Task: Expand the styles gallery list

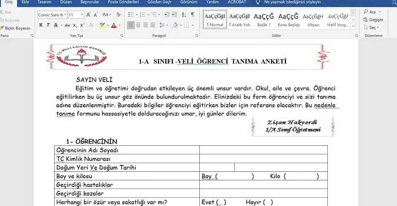Action: point(353,26)
